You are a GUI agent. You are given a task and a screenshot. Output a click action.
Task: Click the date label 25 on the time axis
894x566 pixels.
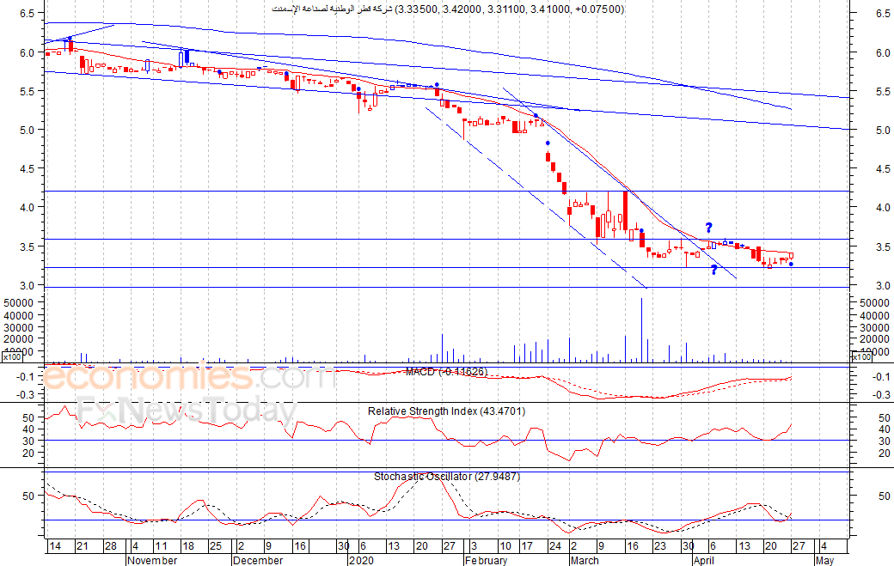click(215, 546)
